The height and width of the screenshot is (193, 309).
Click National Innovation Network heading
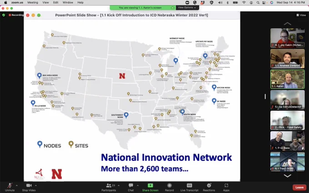pos(166,157)
